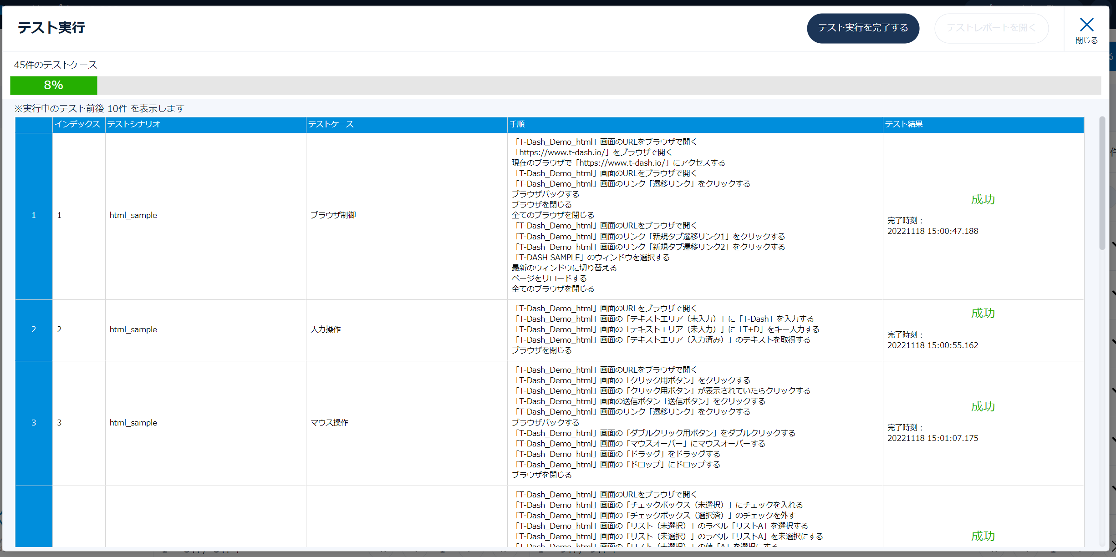
Task: Click the green 8% progress bar
Action: 54,86
